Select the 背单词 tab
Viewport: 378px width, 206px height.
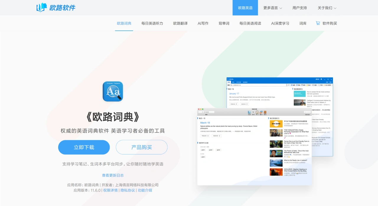click(x=224, y=23)
